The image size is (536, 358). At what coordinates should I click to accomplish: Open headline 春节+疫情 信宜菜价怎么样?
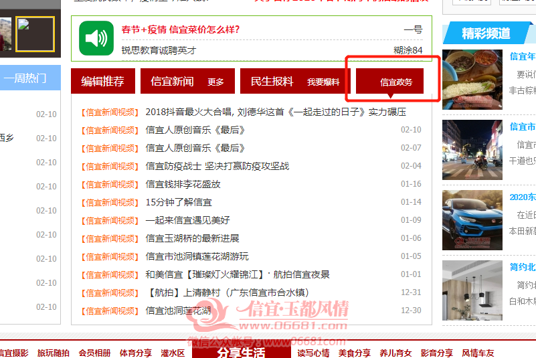click(181, 29)
